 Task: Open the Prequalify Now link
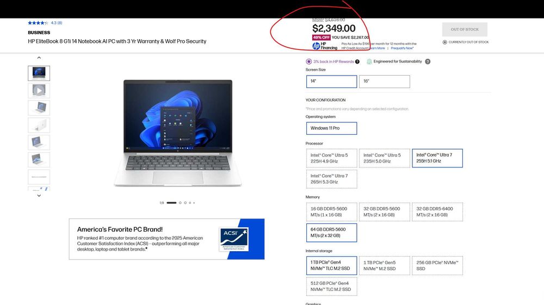click(x=402, y=48)
